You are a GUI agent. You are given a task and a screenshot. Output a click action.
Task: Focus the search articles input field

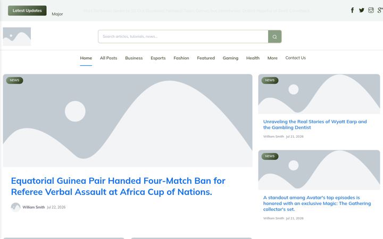point(183,37)
